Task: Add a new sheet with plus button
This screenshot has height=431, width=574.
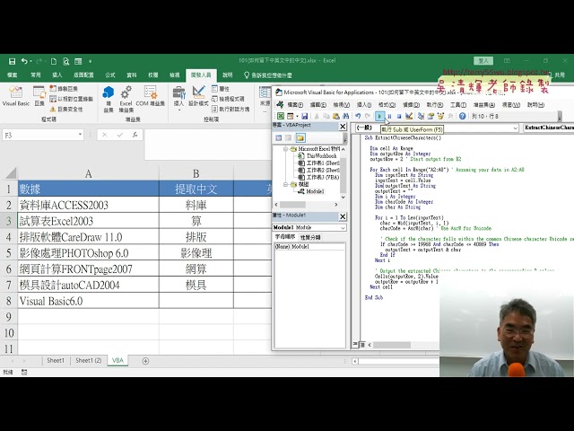Action: pyautogui.click(x=145, y=360)
